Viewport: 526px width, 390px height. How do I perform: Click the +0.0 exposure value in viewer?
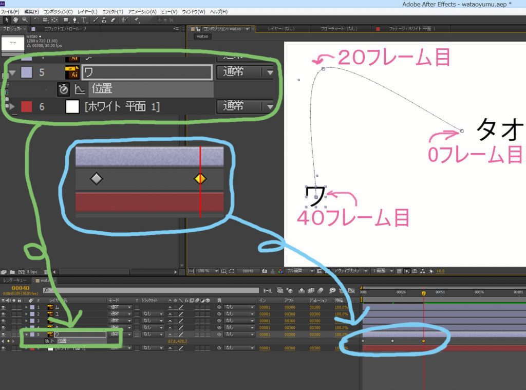click(x=440, y=271)
